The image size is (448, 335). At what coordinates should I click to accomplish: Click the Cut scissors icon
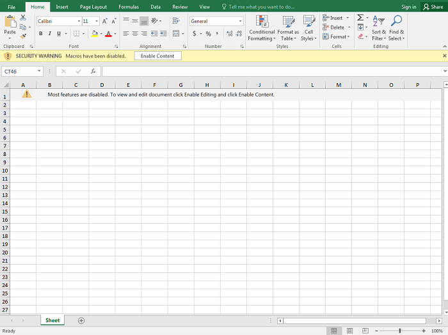pos(23,18)
